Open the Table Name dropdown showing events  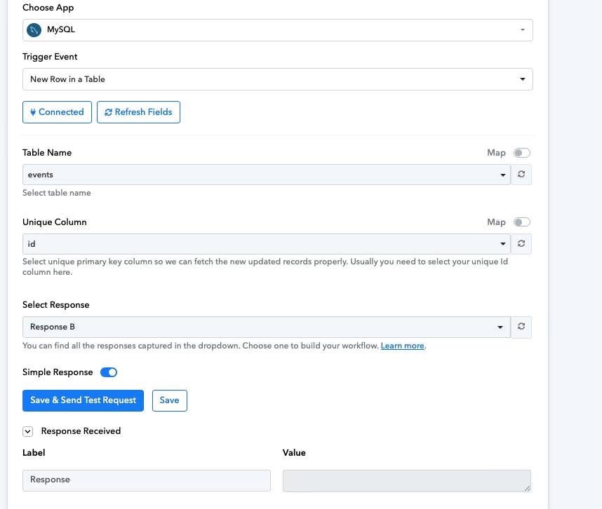[267, 175]
